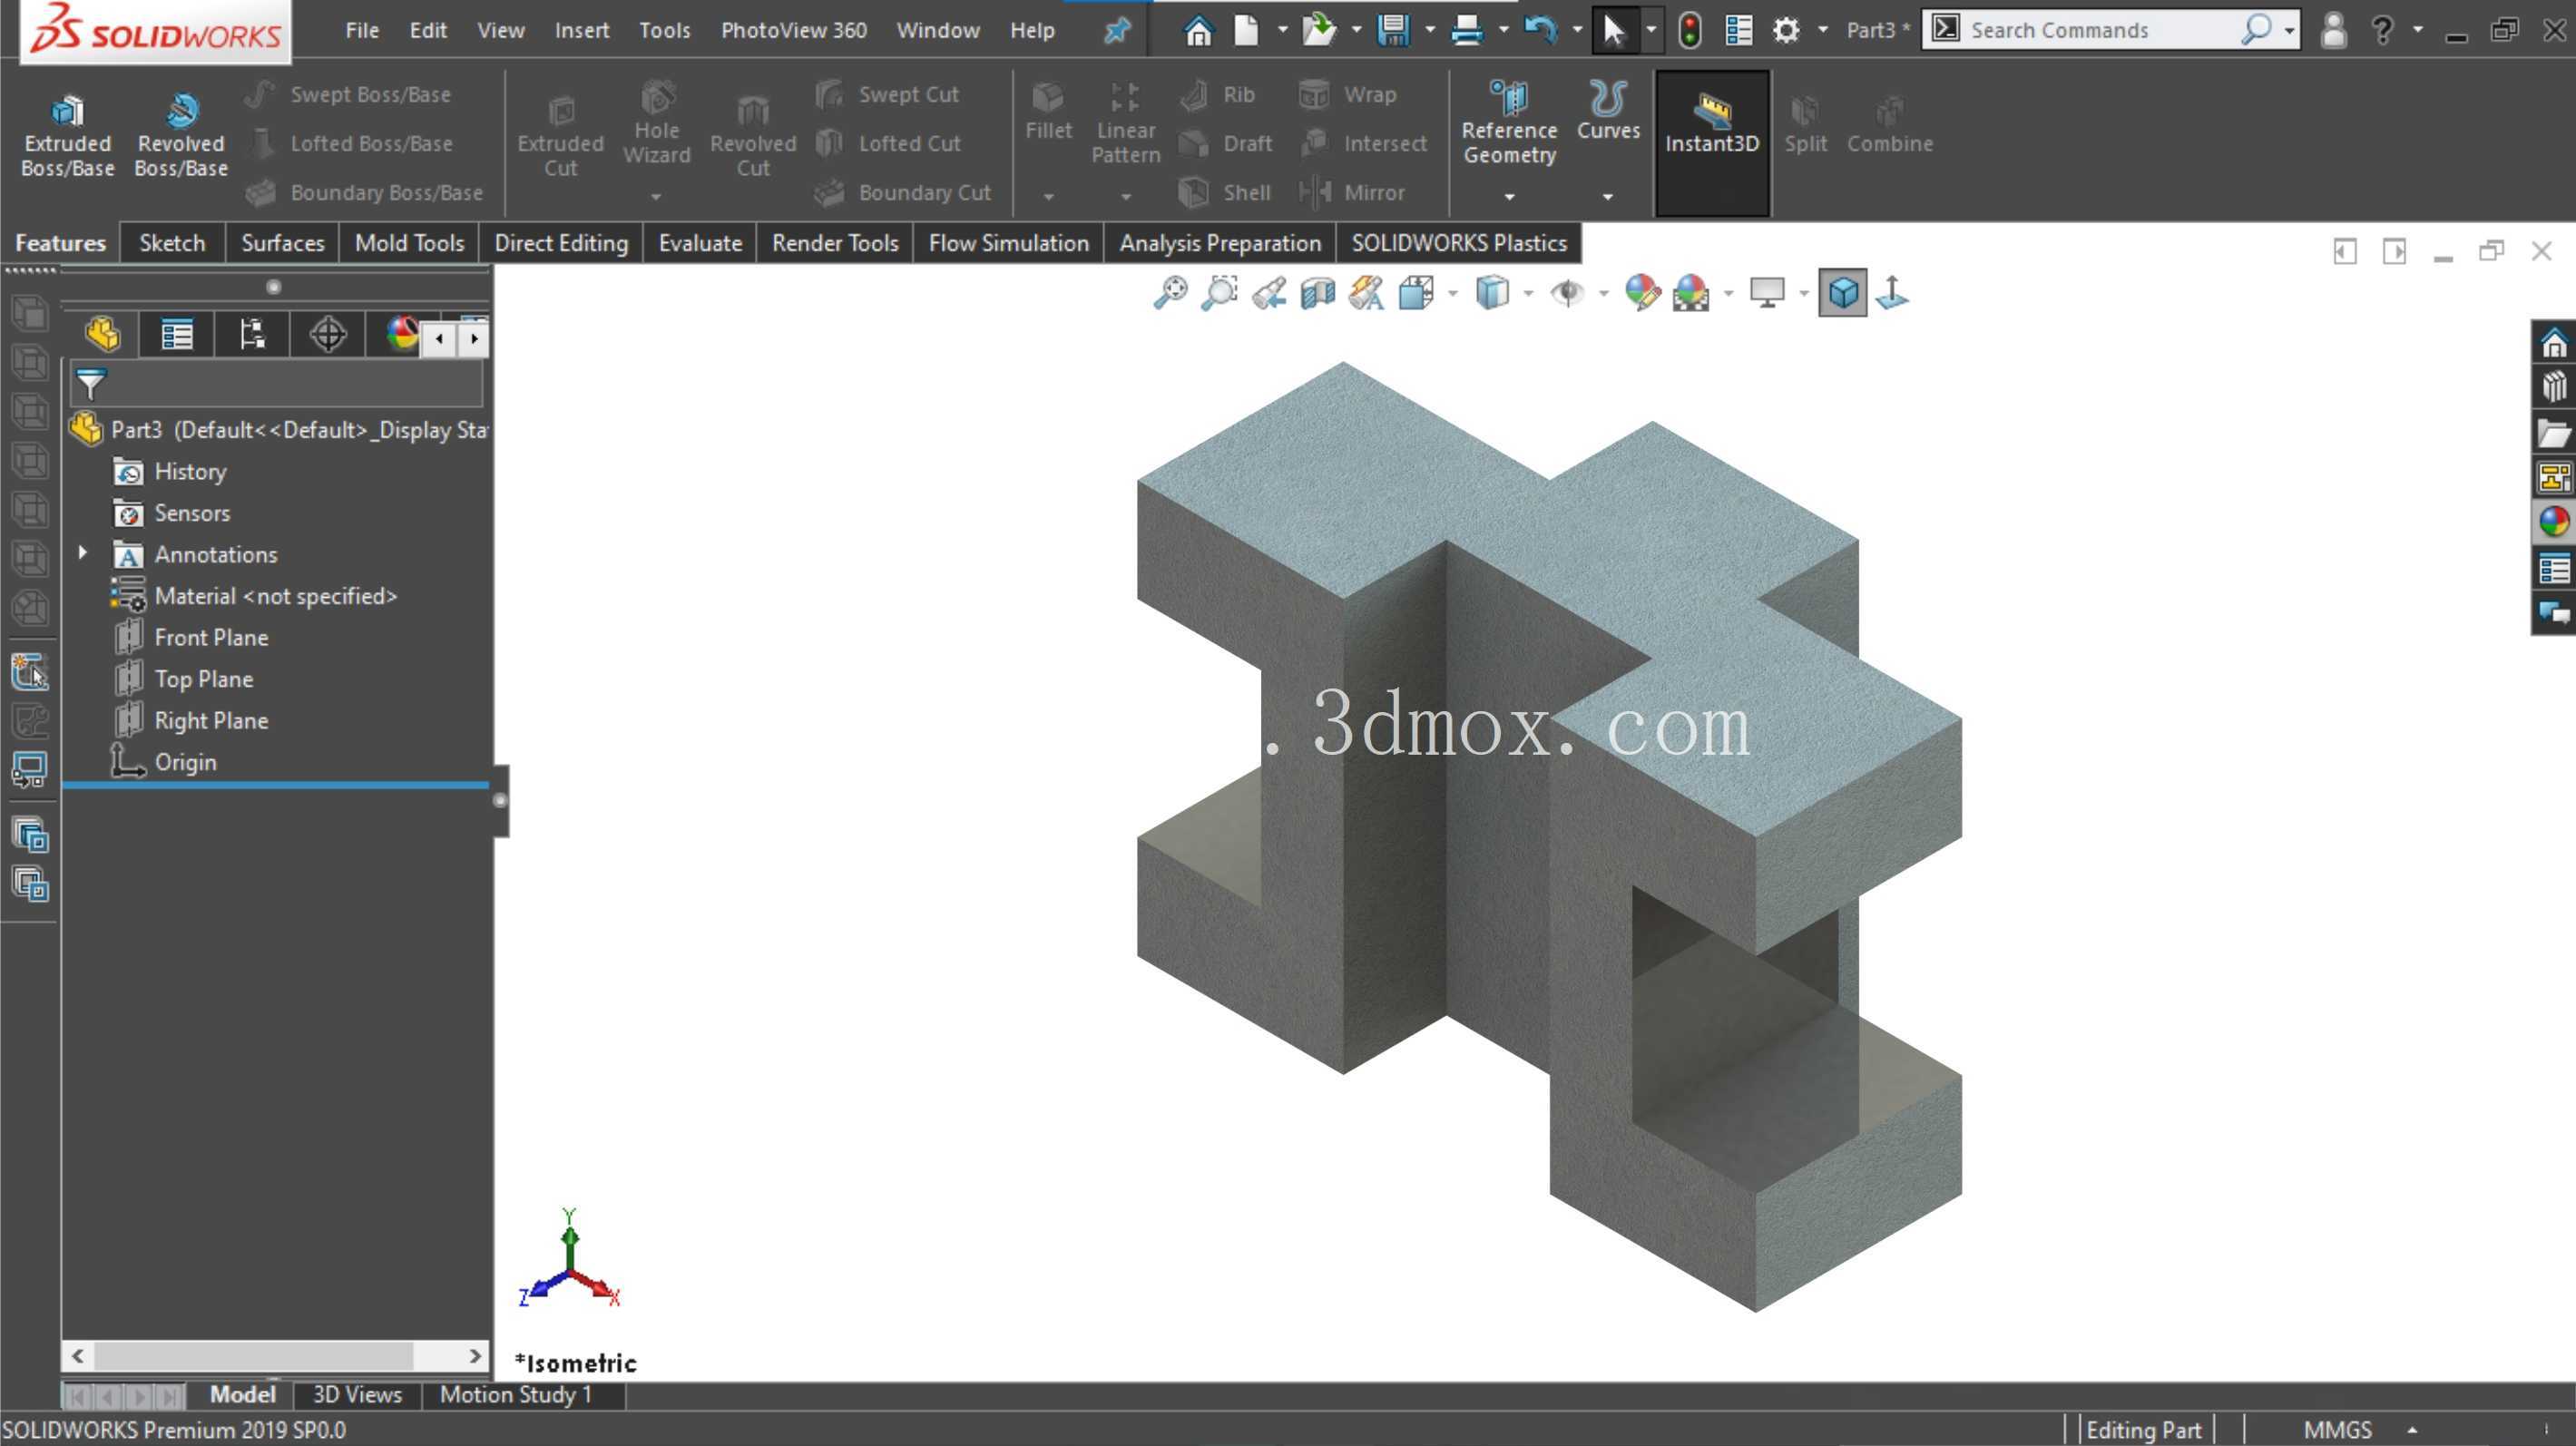
Task: Click the Revolved Boss/Base tool
Action: click(181, 135)
